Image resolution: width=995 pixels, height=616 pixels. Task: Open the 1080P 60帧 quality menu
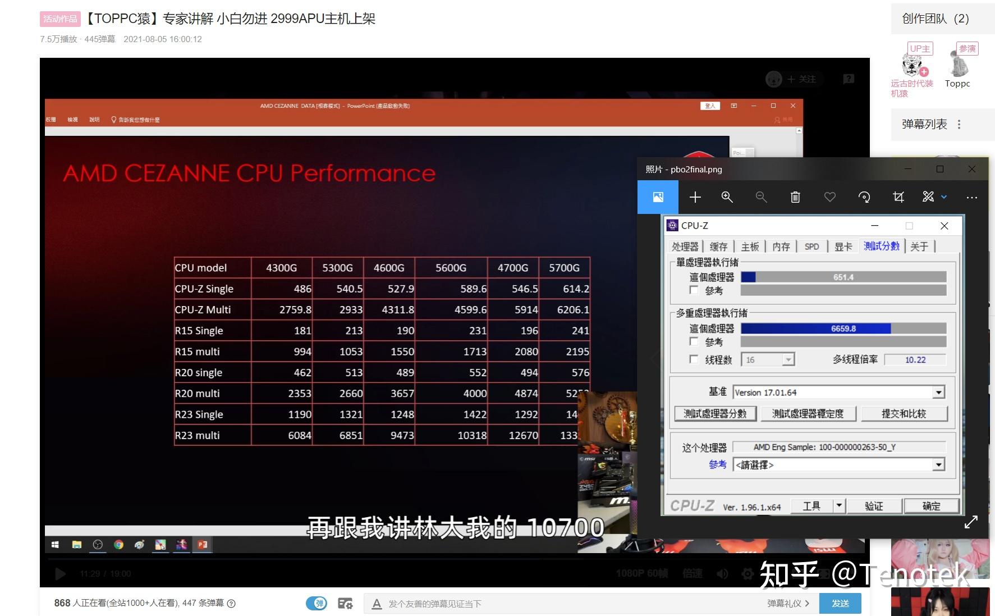point(642,573)
